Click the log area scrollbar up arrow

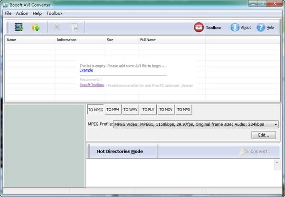277,162
